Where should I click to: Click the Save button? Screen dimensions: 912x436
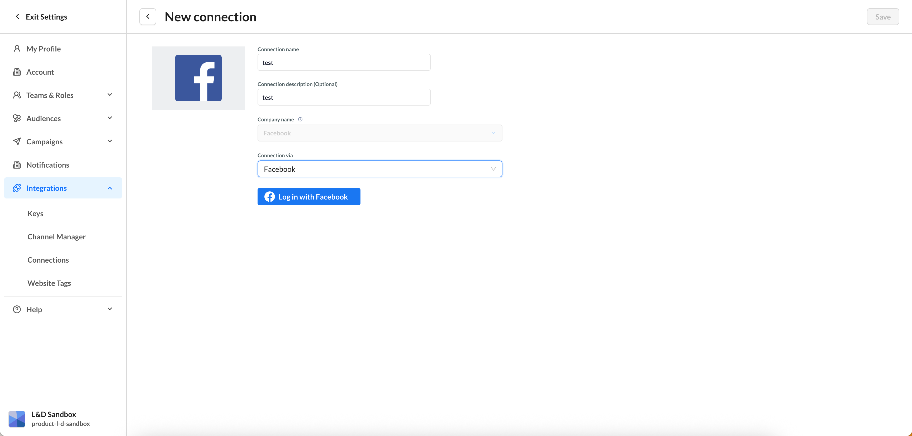883,17
